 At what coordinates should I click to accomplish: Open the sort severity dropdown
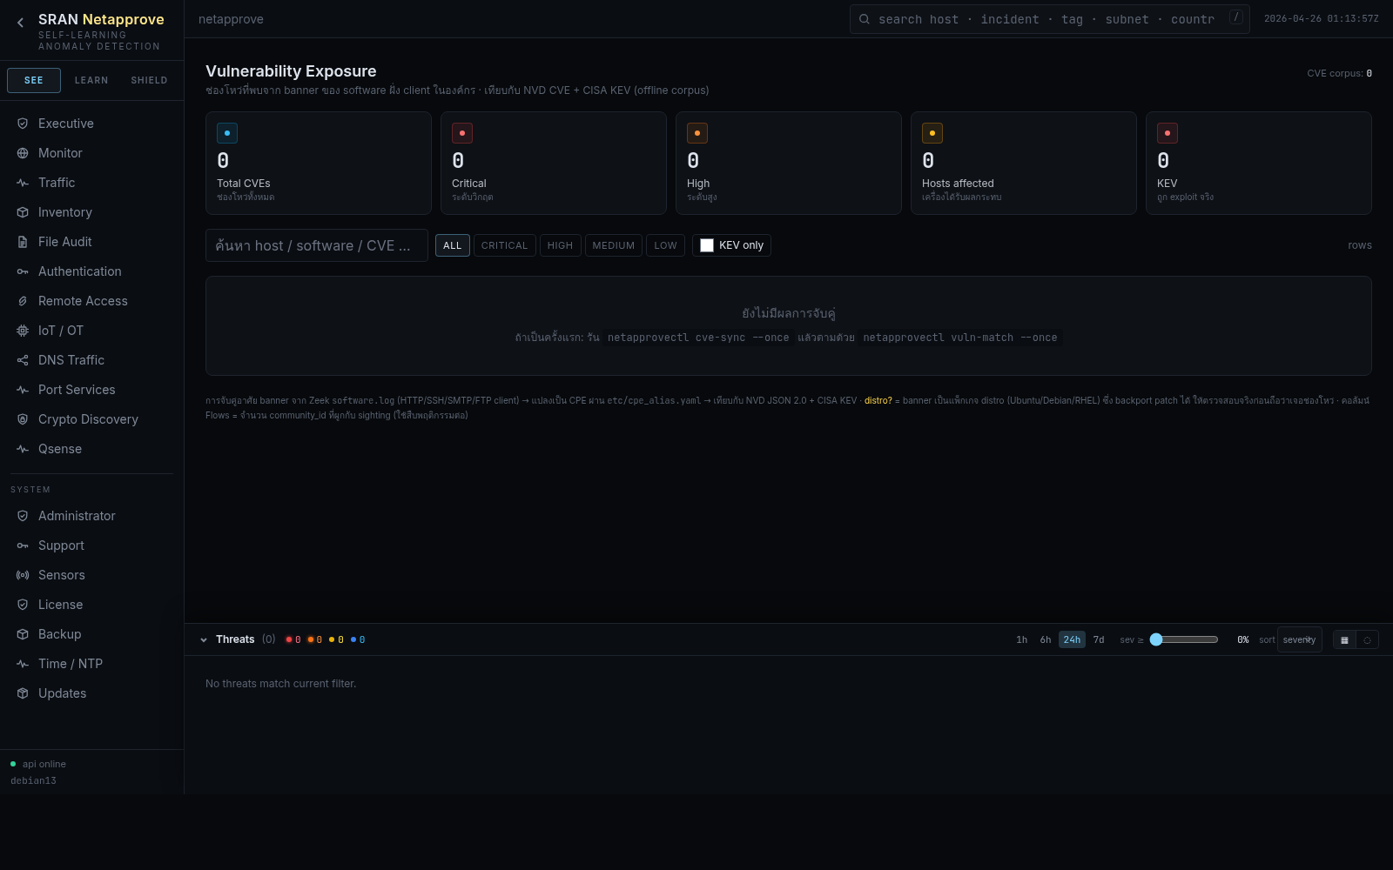pyautogui.click(x=1299, y=639)
